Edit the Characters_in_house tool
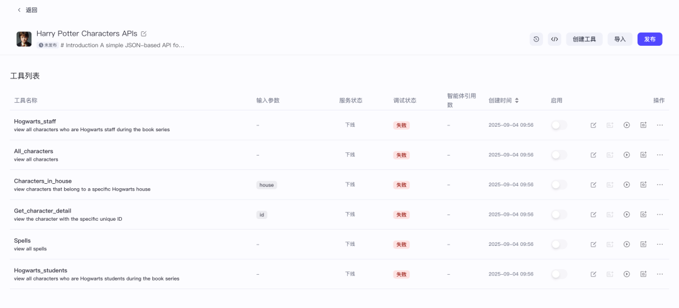The width and height of the screenshot is (679, 308). coord(593,184)
